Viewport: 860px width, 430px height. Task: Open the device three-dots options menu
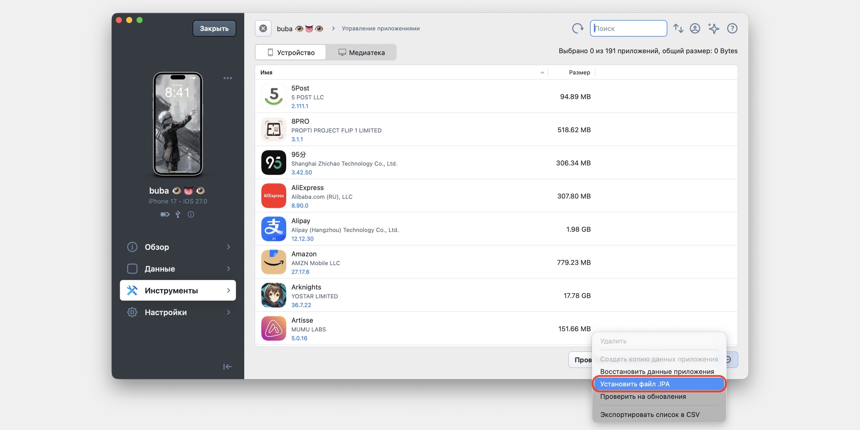pyautogui.click(x=227, y=78)
